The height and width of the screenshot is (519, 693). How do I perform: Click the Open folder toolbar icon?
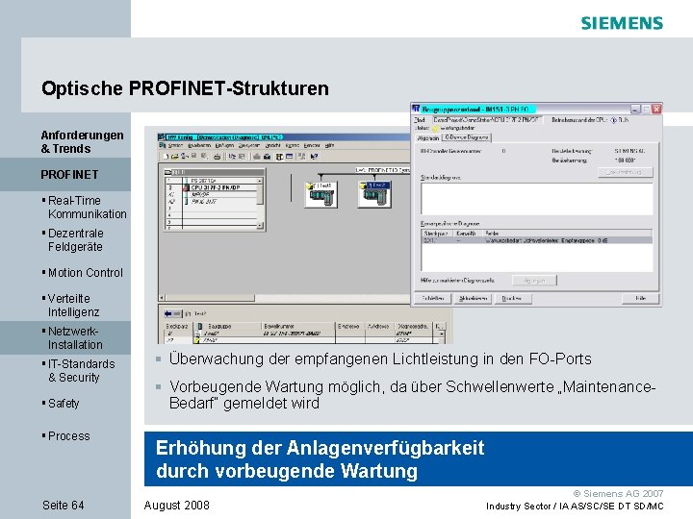[174, 157]
